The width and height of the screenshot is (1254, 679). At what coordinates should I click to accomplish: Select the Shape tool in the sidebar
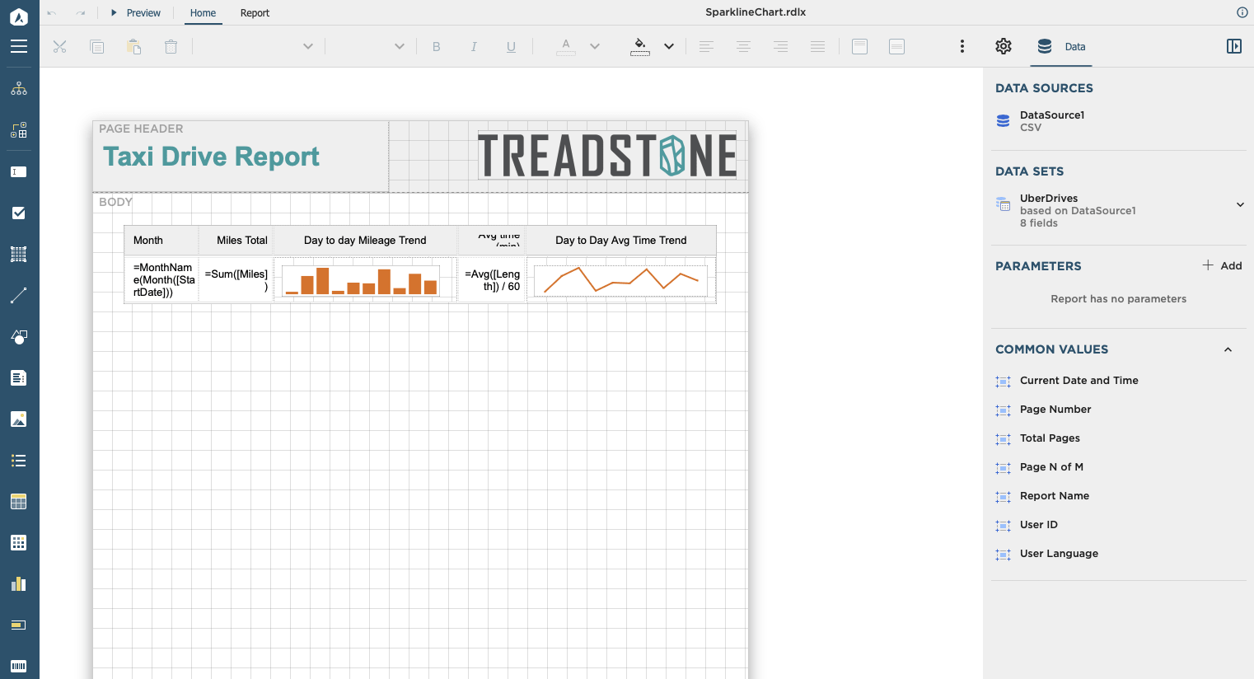(18, 336)
